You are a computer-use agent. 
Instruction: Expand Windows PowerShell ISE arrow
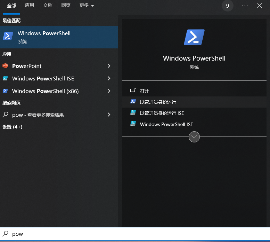109,78
